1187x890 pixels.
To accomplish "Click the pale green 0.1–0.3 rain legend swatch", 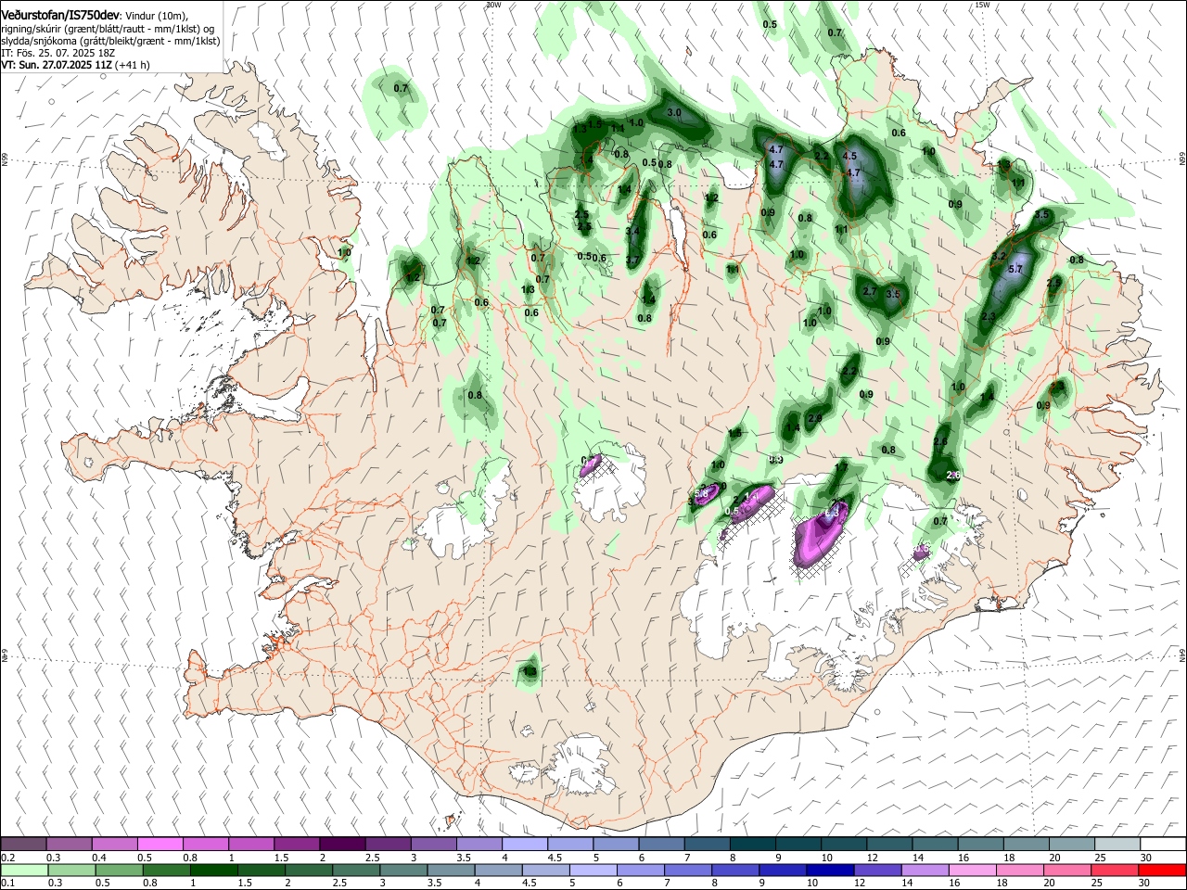I will point(23,871).
